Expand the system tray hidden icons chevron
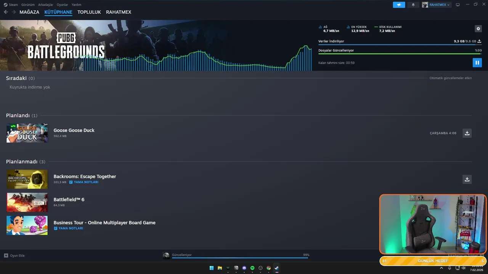 pos(441,268)
